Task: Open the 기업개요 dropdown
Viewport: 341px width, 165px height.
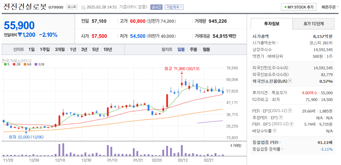Action: (x=174, y=7)
